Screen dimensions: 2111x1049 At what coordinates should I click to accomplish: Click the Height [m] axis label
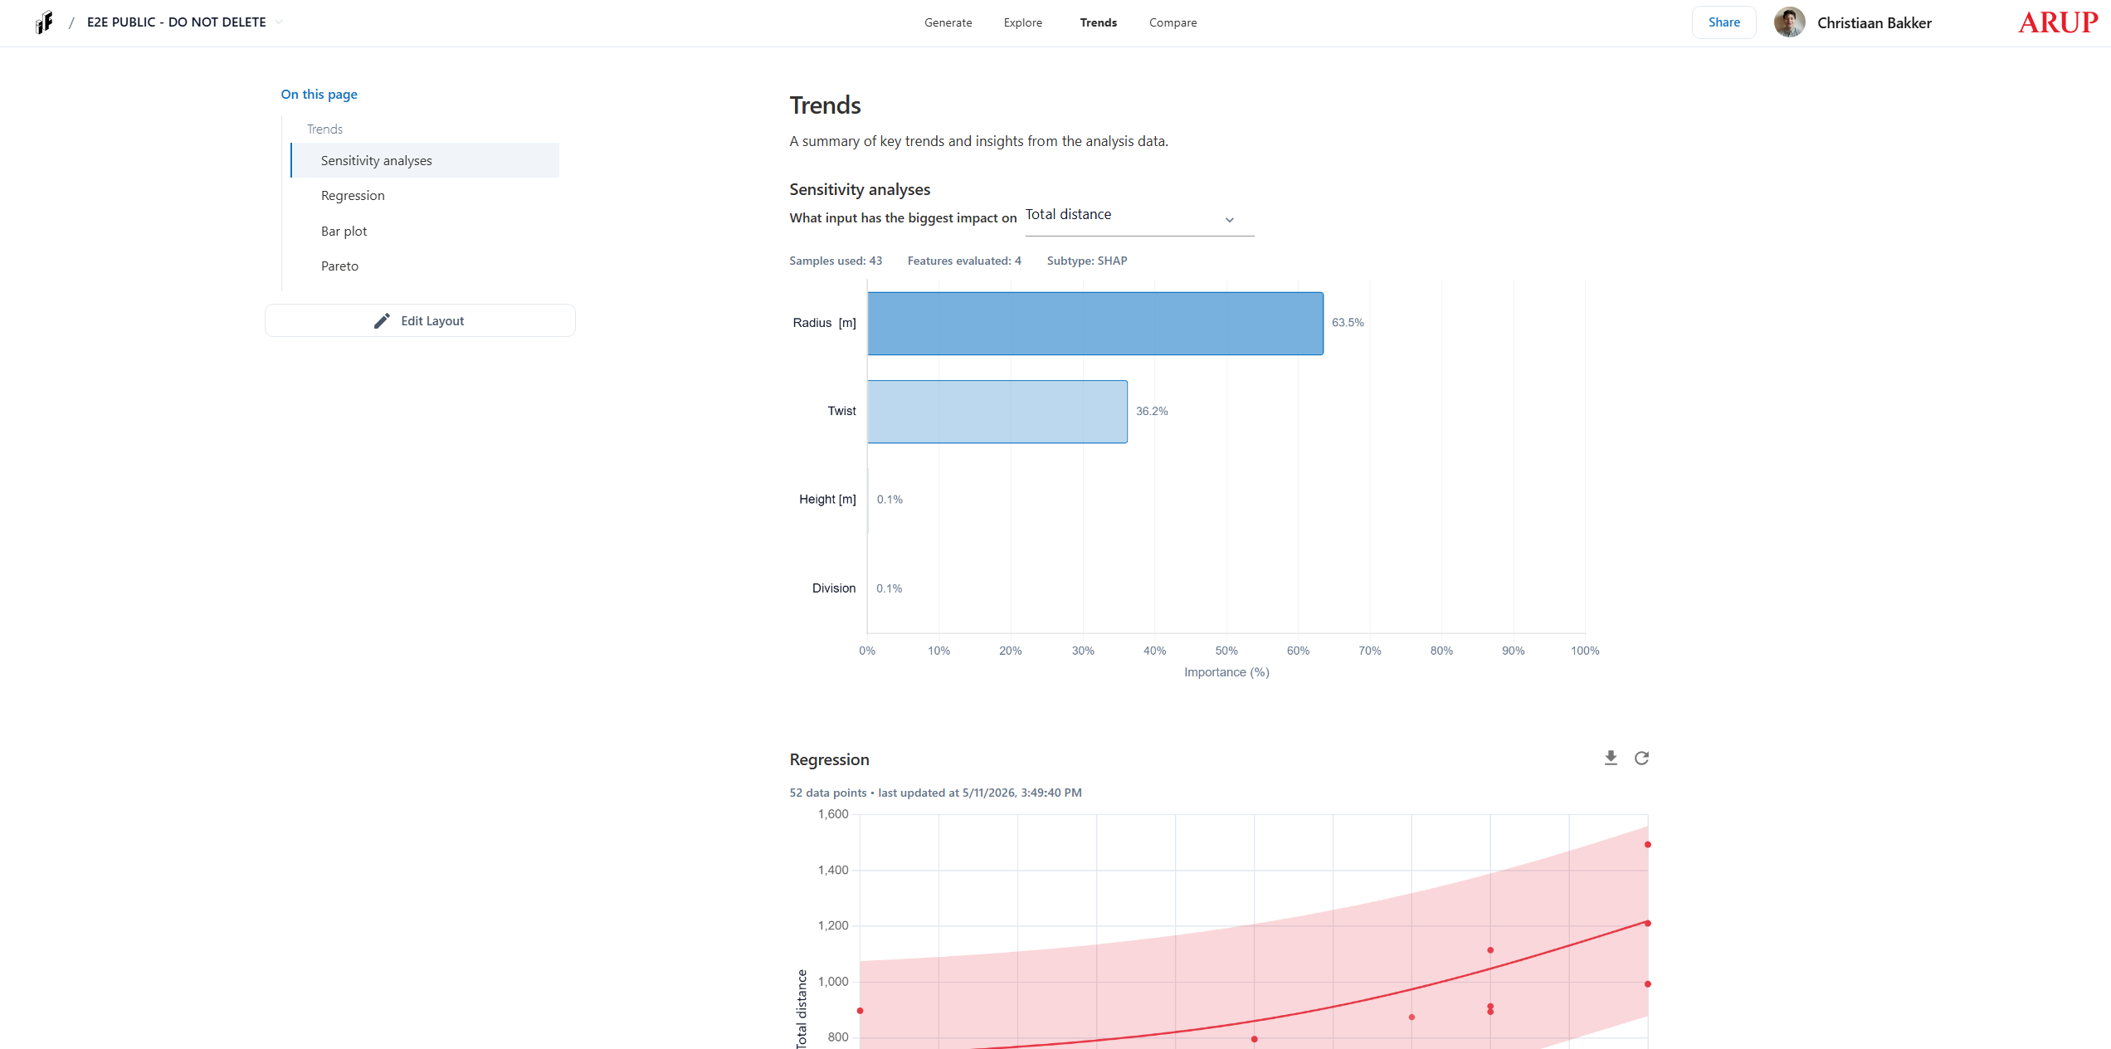tap(827, 500)
